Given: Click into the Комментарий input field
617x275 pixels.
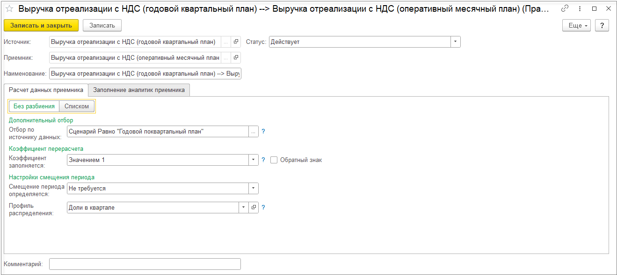Looking at the screenshot, I should (x=145, y=264).
